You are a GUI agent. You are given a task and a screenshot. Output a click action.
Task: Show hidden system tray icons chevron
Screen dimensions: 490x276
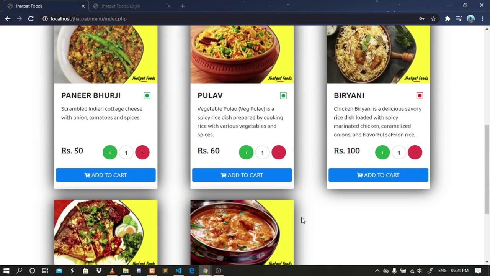(377, 271)
